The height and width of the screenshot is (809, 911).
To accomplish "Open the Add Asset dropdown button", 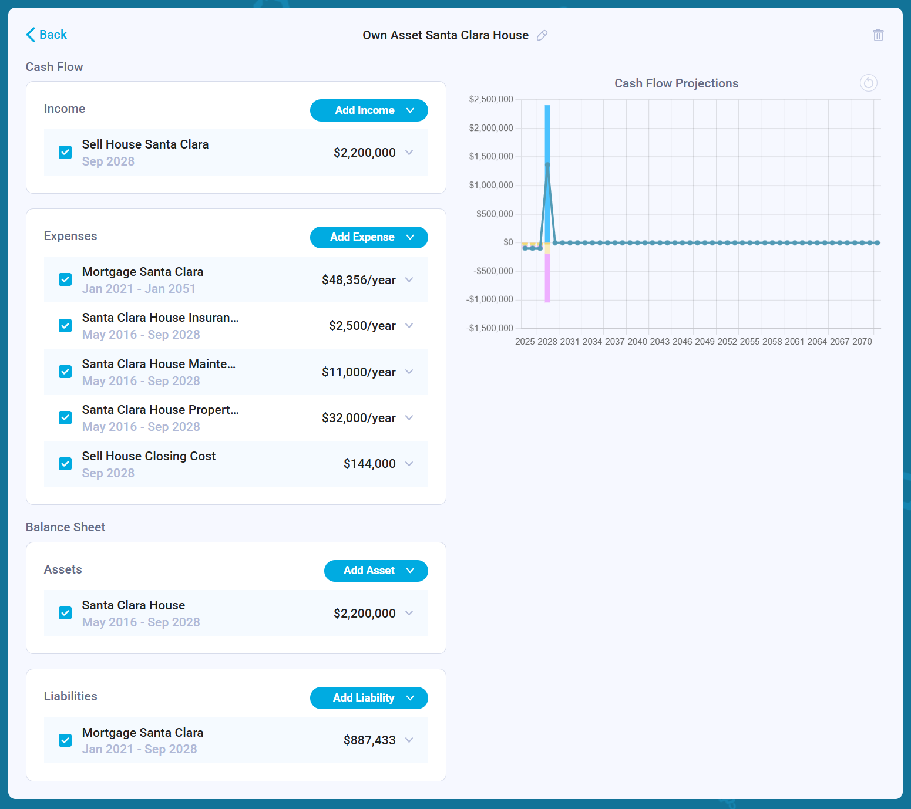I will (x=376, y=571).
